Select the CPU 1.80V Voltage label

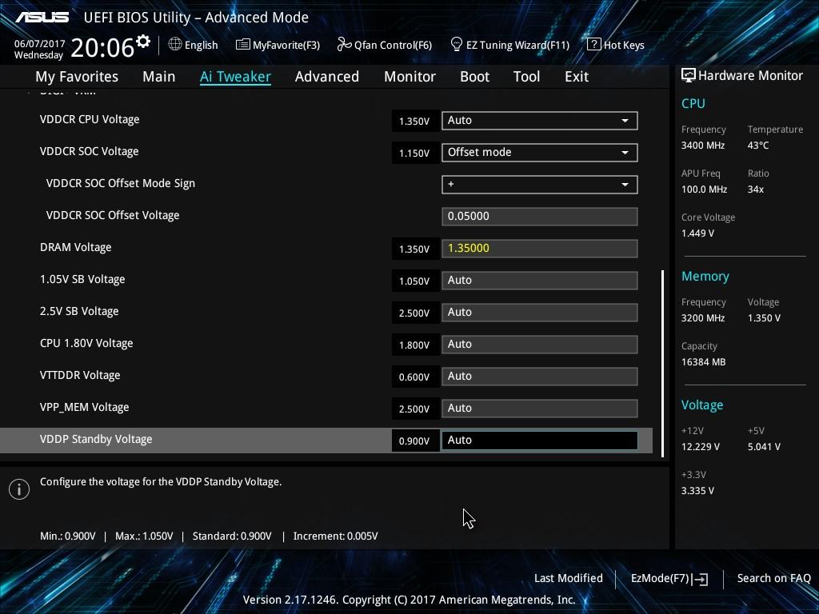click(86, 344)
